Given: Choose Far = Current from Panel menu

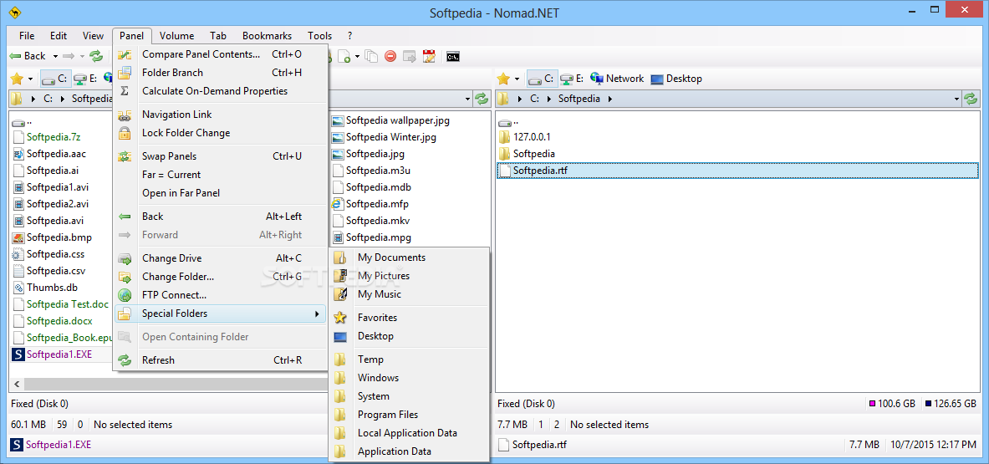Looking at the screenshot, I should (220, 175).
